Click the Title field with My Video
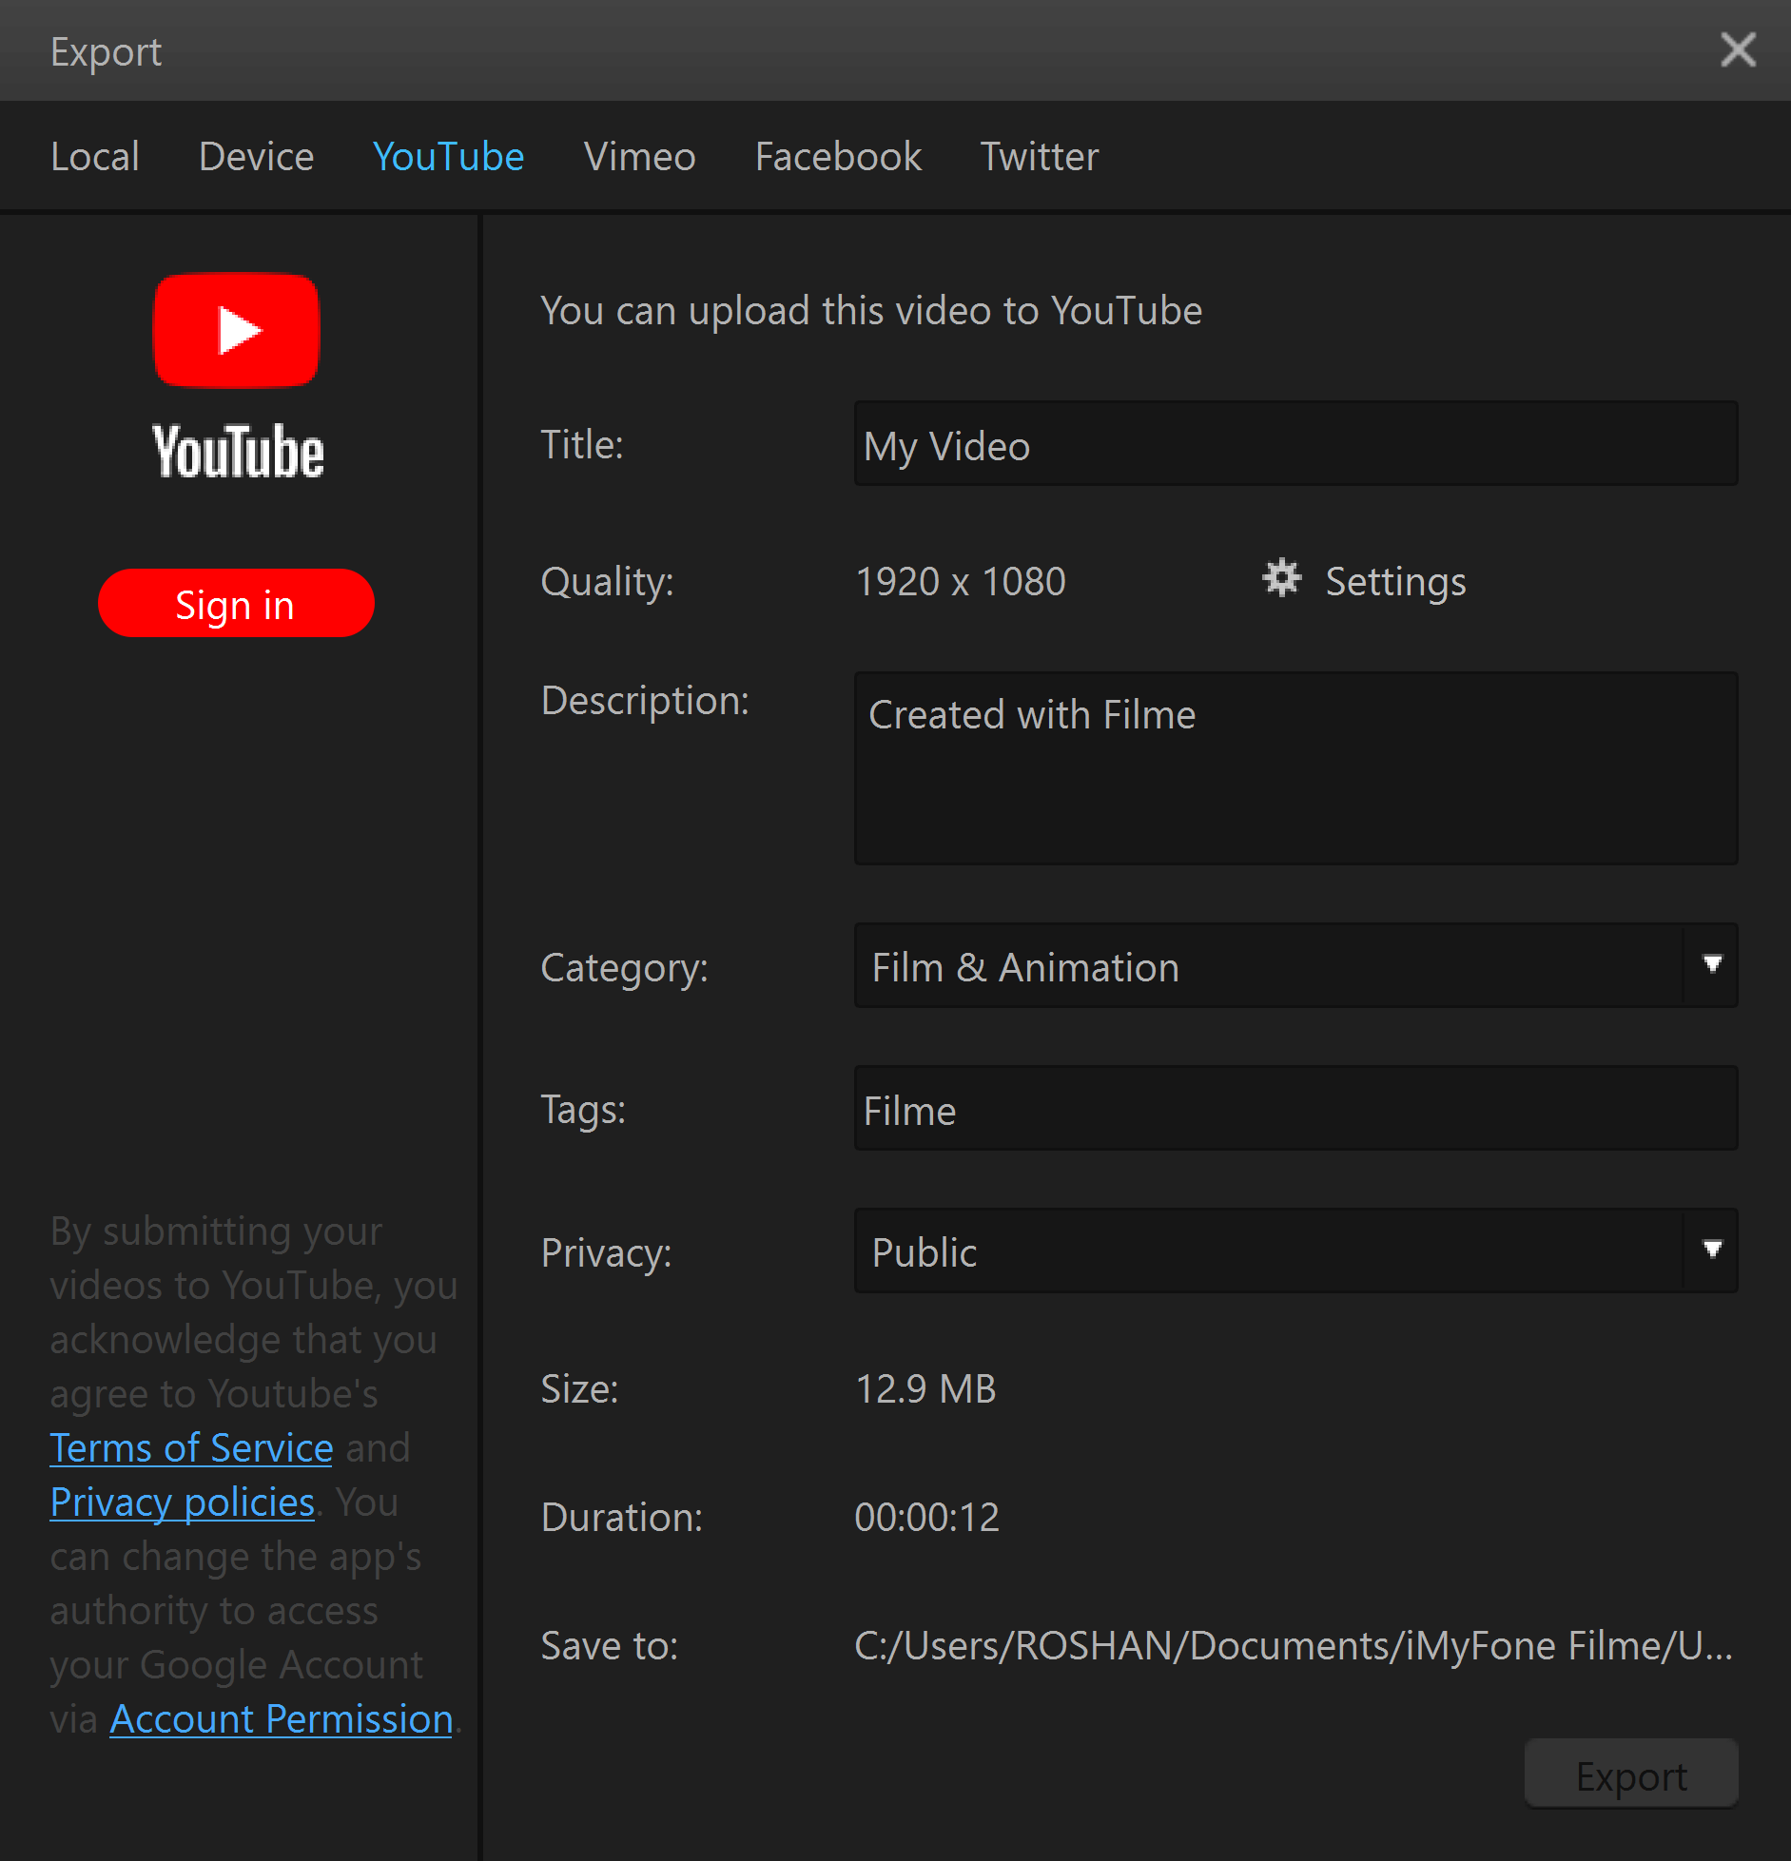The width and height of the screenshot is (1791, 1861). coord(1295,443)
